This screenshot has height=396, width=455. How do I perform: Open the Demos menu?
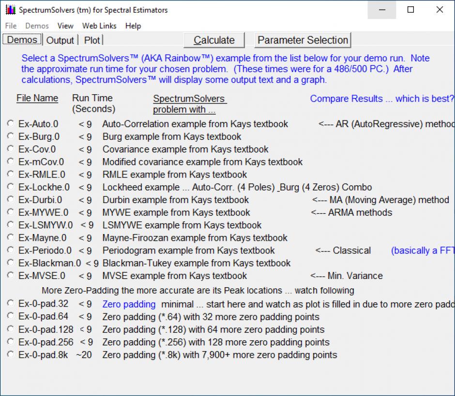(37, 26)
